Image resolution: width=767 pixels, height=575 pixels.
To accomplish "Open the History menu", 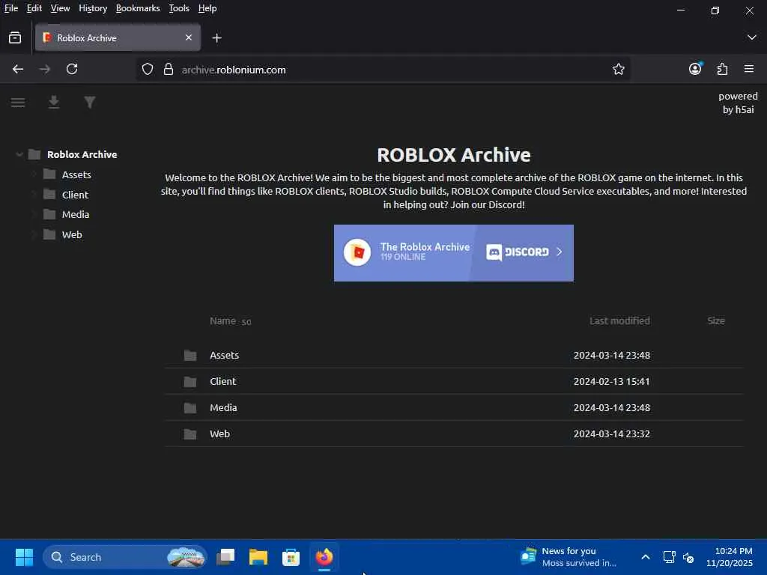I will [x=93, y=8].
